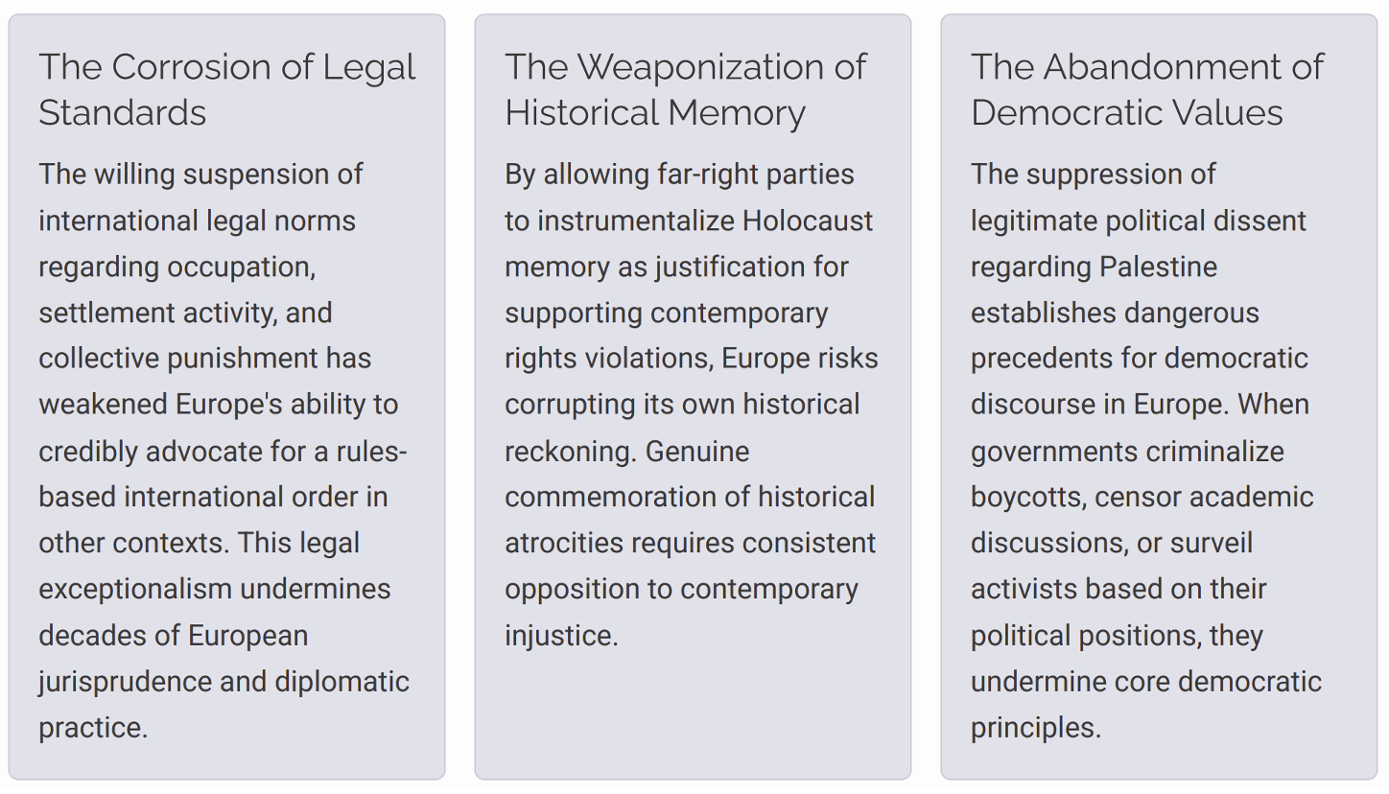The width and height of the screenshot is (1389, 794).
Task: Click the word "injustice." ending the middle card
Action: pyautogui.click(x=561, y=636)
